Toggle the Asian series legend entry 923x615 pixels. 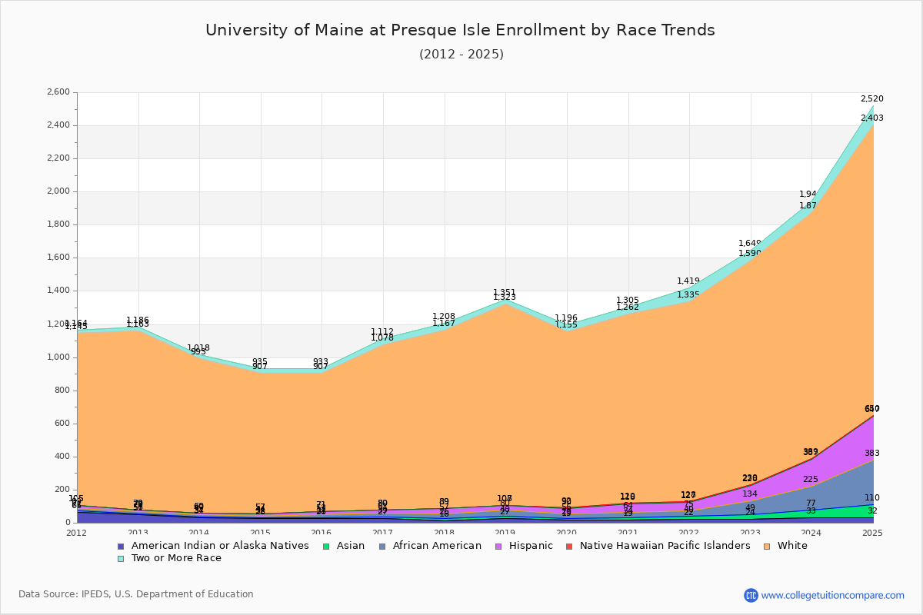(345, 546)
